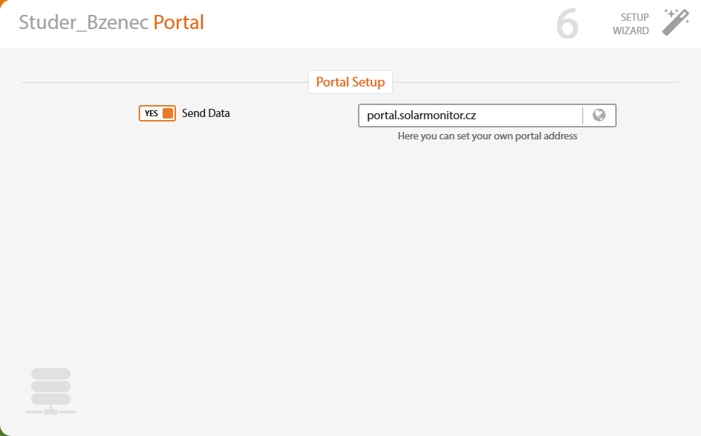Toggle the Send Data YES switch
701x436 pixels.
click(157, 113)
